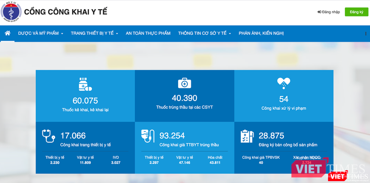Open the PHẢN ÁNH, KIẾN NGHỊ menu item
370x183 pixels.
tap(261, 33)
